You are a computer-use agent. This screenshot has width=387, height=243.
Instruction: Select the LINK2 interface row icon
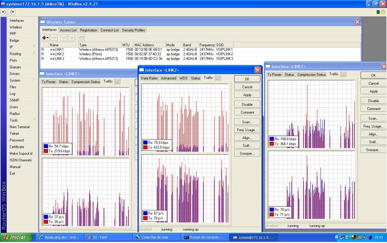52,54
